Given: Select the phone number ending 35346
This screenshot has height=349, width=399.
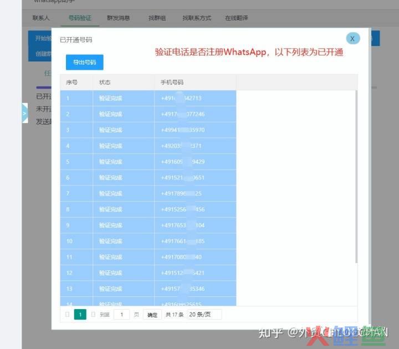Looking at the screenshot, I should tap(183, 289).
